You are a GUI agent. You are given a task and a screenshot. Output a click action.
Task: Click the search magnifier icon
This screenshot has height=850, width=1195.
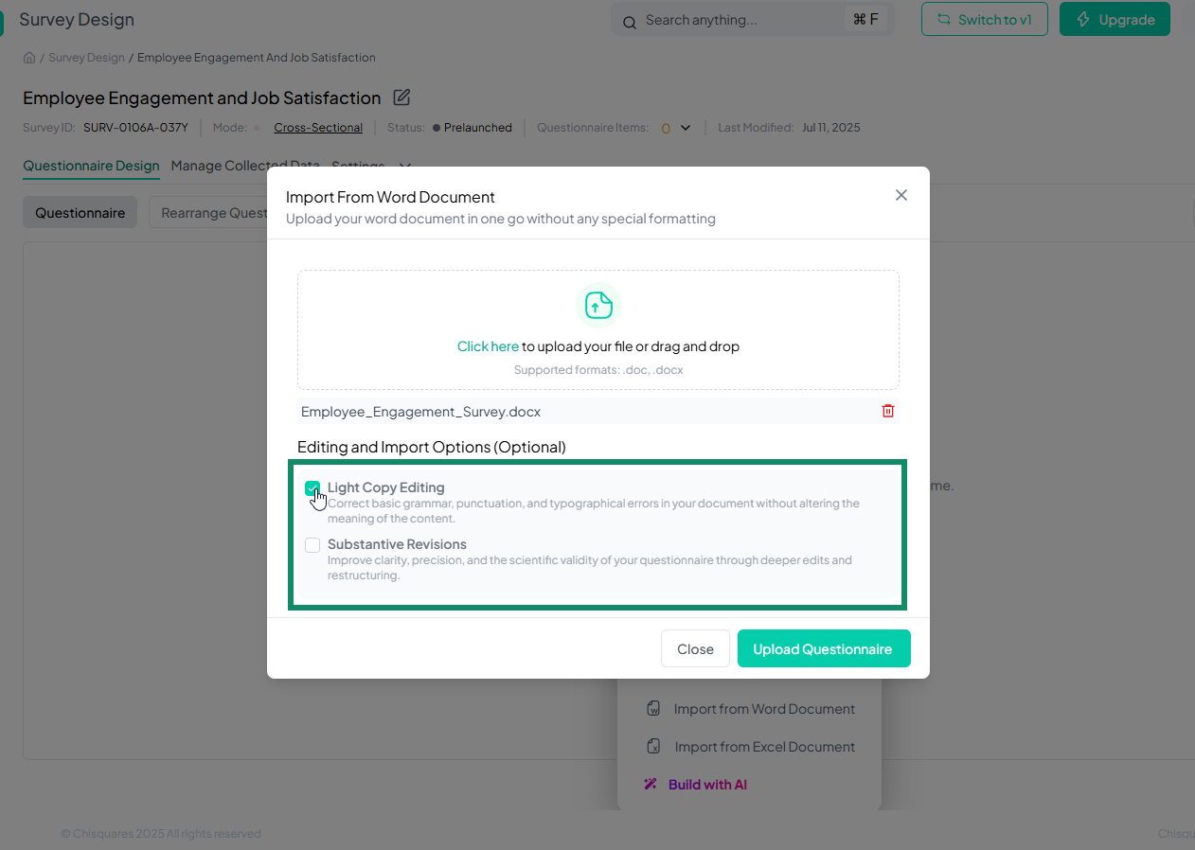(x=630, y=20)
